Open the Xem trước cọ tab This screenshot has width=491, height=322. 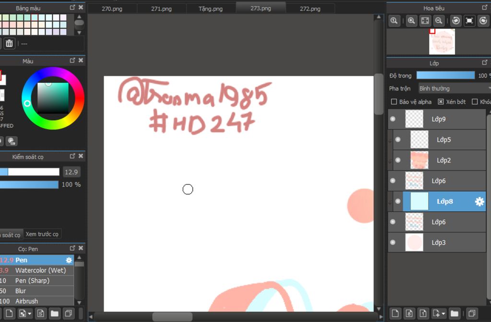42,234
